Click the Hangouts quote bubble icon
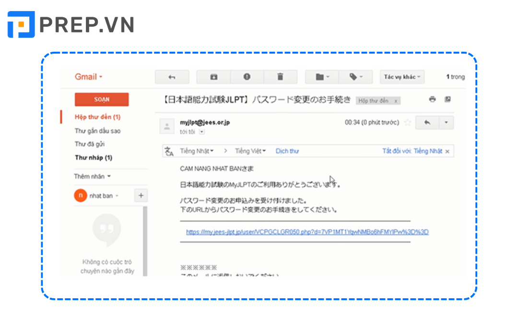Screen dimensions: 518x316 106,230
